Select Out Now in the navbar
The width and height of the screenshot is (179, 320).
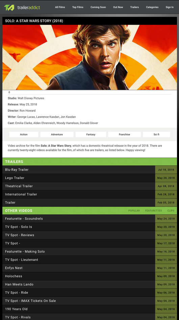[118, 7]
